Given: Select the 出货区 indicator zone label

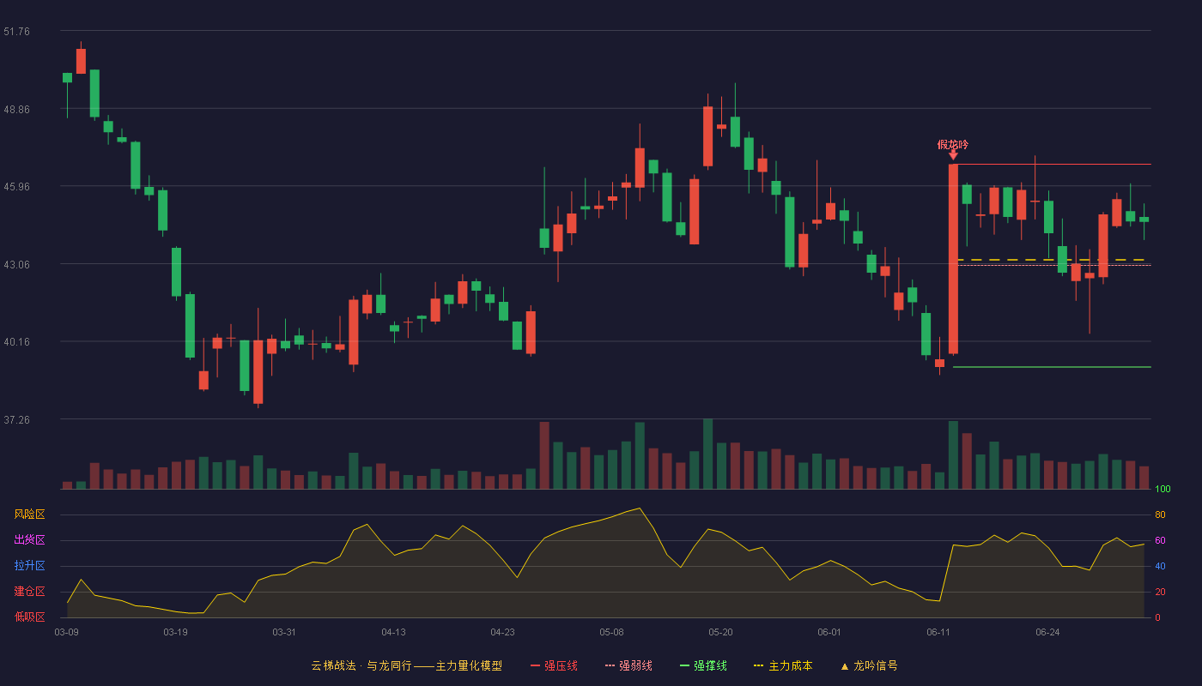Looking at the screenshot, I should [29, 540].
